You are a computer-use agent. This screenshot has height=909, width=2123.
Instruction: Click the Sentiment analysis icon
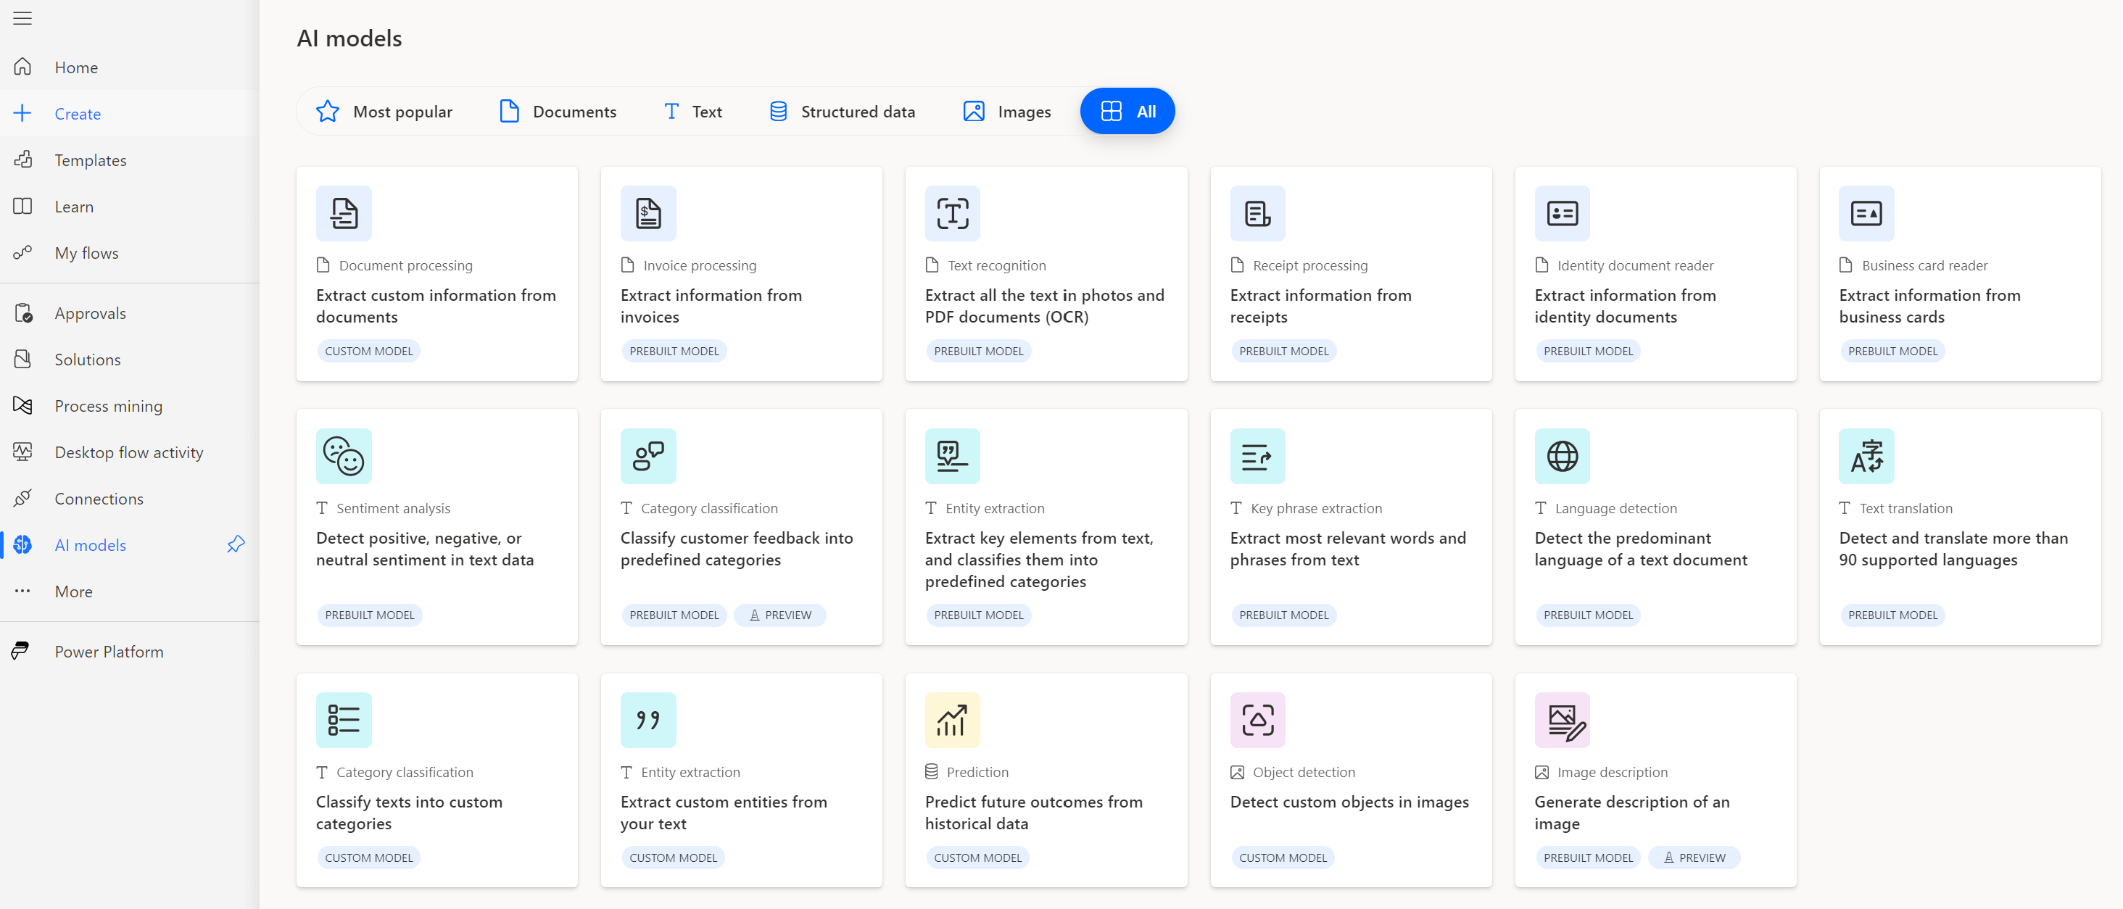click(x=344, y=456)
